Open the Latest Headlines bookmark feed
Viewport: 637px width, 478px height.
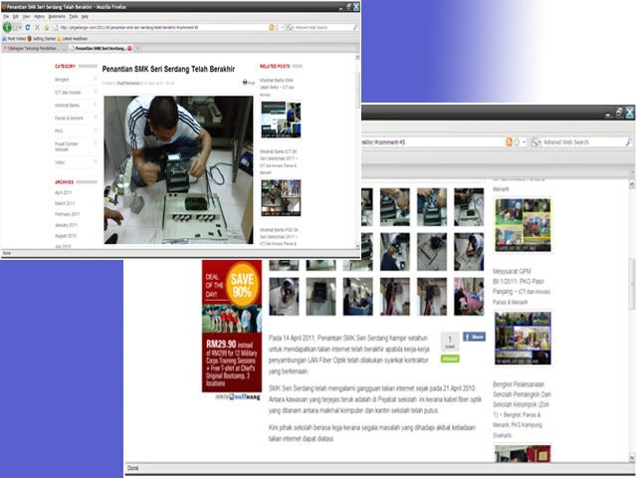73,39
